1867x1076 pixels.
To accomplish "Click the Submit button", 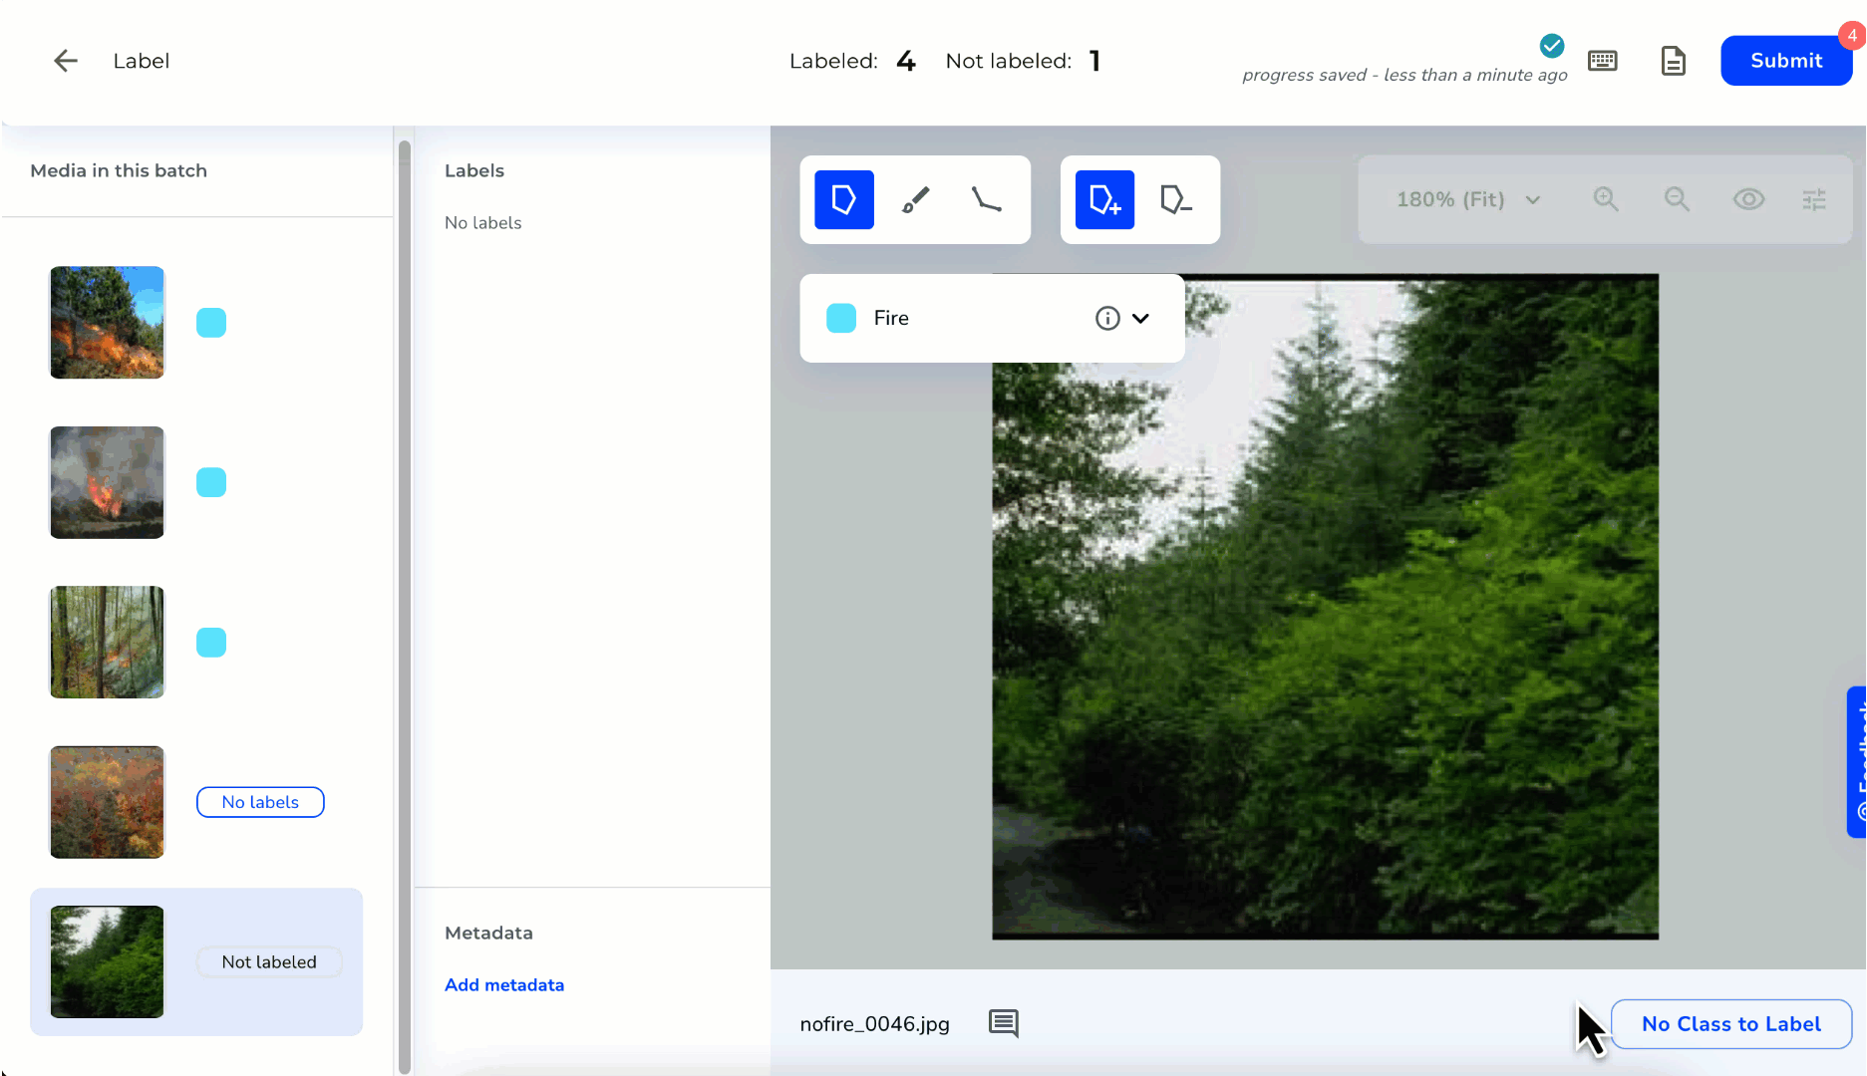I will (1785, 61).
